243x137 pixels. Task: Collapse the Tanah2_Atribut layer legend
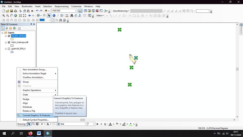6,36
